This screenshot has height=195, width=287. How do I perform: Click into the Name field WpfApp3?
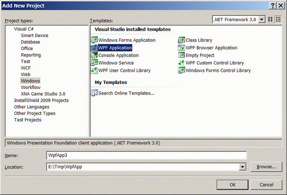[x=146, y=155]
